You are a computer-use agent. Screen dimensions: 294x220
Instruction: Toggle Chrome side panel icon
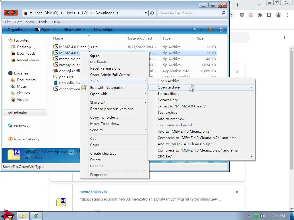click(x=269, y=15)
